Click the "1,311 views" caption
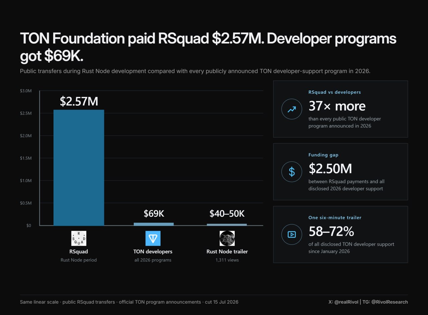 click(227, 260)
